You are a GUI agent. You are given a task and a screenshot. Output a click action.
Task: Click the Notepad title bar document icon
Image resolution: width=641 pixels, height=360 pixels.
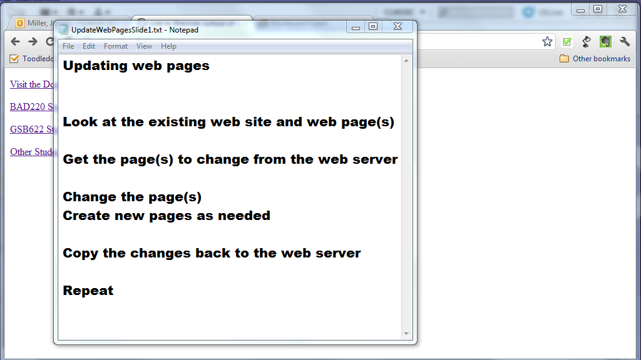63,29
